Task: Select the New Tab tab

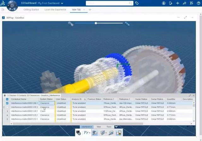Action: (76, 10)
